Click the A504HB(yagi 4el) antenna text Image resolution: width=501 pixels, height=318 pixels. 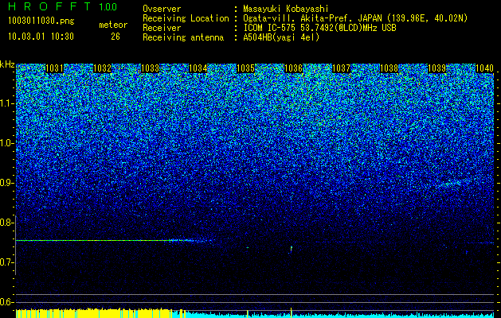(281, 37)
